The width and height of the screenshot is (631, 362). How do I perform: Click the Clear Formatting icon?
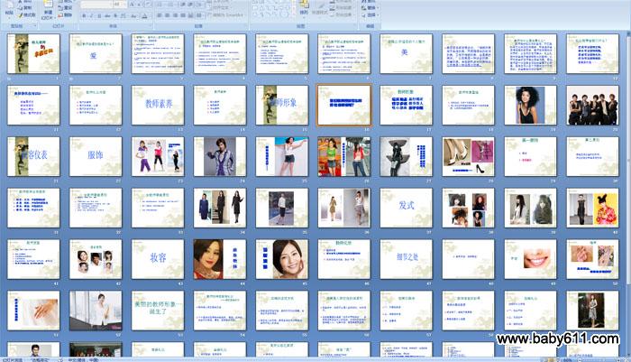click(148, 4)
